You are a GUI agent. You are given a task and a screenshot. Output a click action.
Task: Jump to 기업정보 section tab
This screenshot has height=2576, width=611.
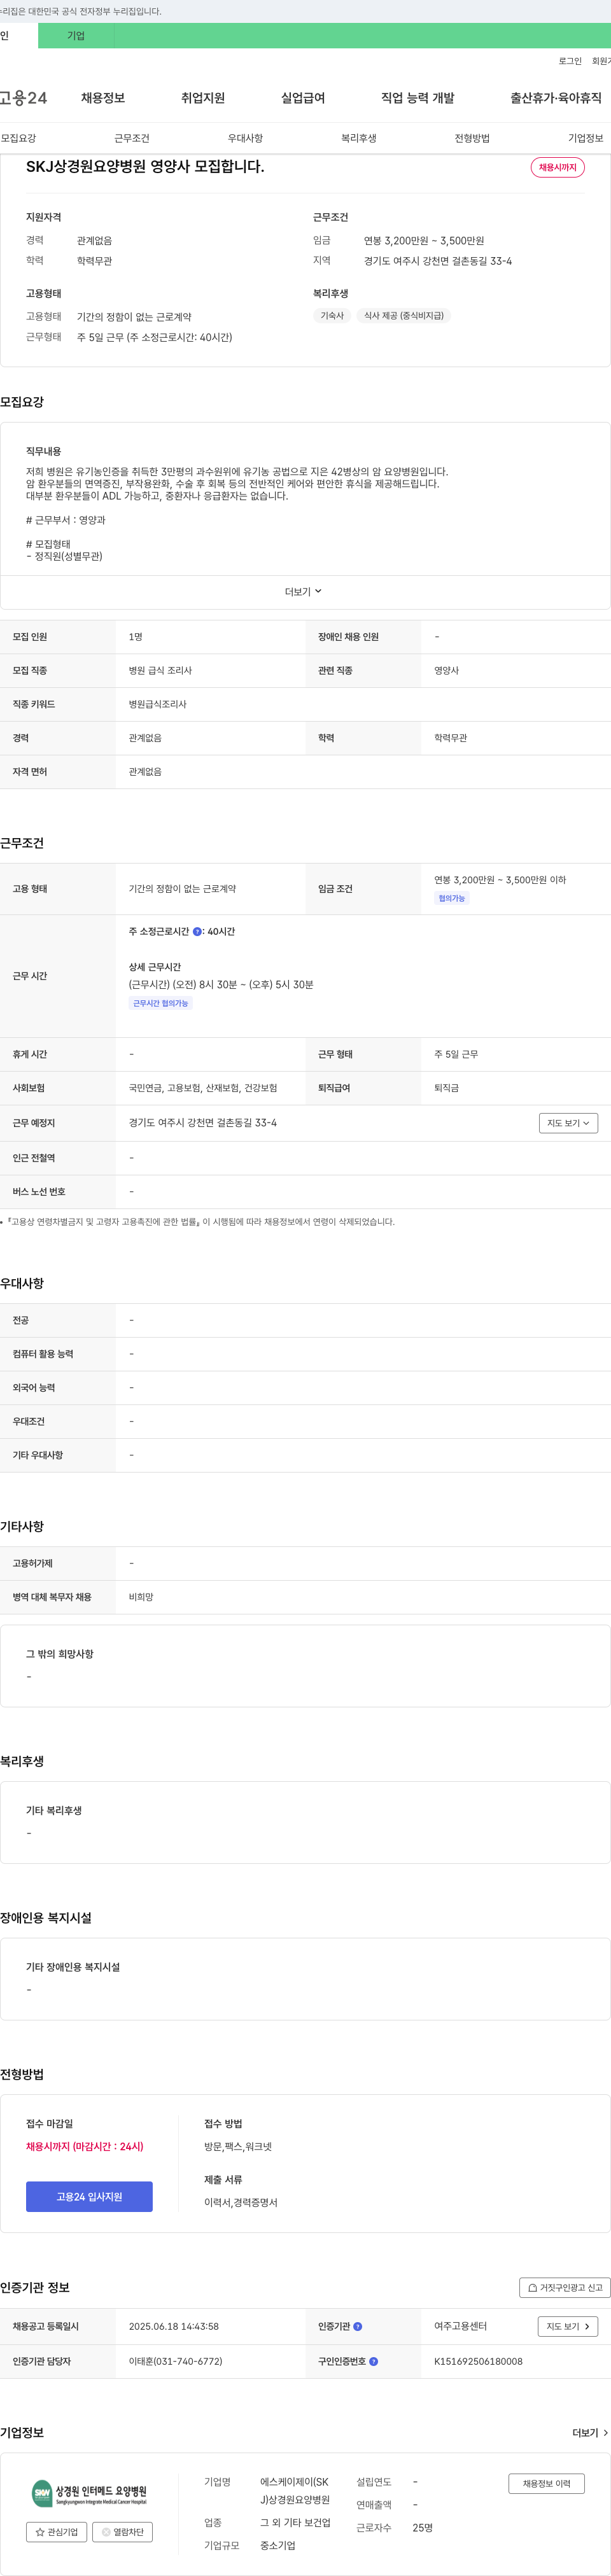(586, 138)
